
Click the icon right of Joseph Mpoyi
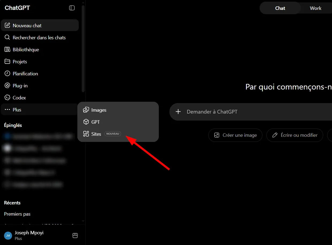click(75, 235)
